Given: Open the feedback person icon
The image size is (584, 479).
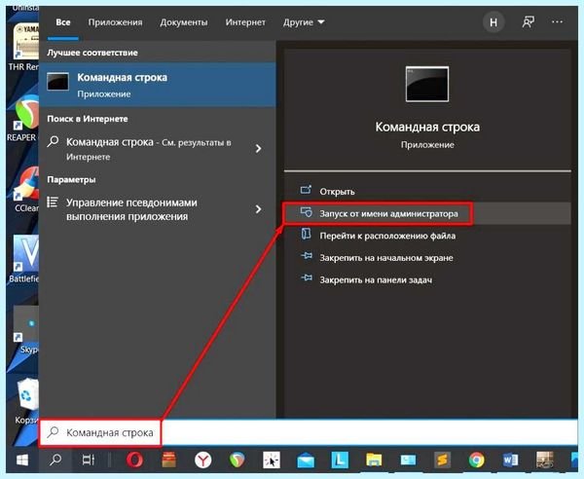Looking at the screenshot, I should tap(529, 22).
